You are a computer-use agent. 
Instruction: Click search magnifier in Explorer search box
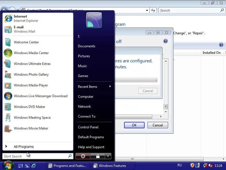click(x=222, y=10)
